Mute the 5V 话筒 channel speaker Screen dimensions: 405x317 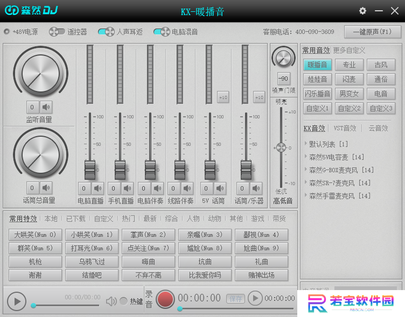pyautogui.click(x=220, y=188)
